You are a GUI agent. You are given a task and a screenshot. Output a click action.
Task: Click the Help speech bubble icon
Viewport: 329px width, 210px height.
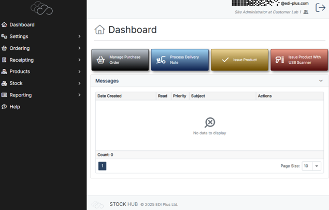tap(5, 107)
